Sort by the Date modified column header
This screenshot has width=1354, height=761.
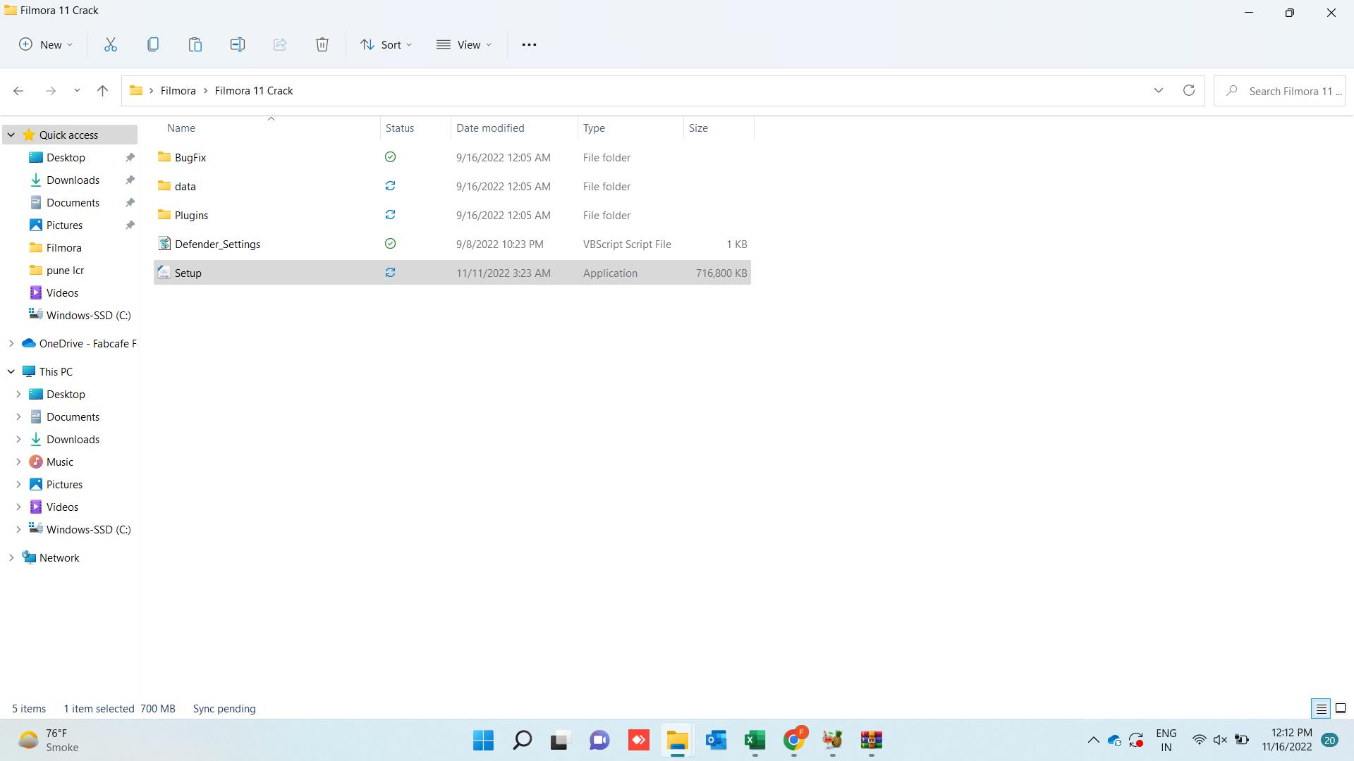490,128
